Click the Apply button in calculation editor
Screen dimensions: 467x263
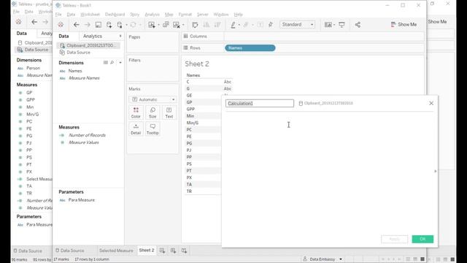coord(394,239)
